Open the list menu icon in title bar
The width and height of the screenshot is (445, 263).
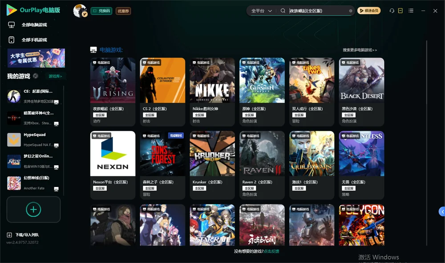click(x=411, y=11)
